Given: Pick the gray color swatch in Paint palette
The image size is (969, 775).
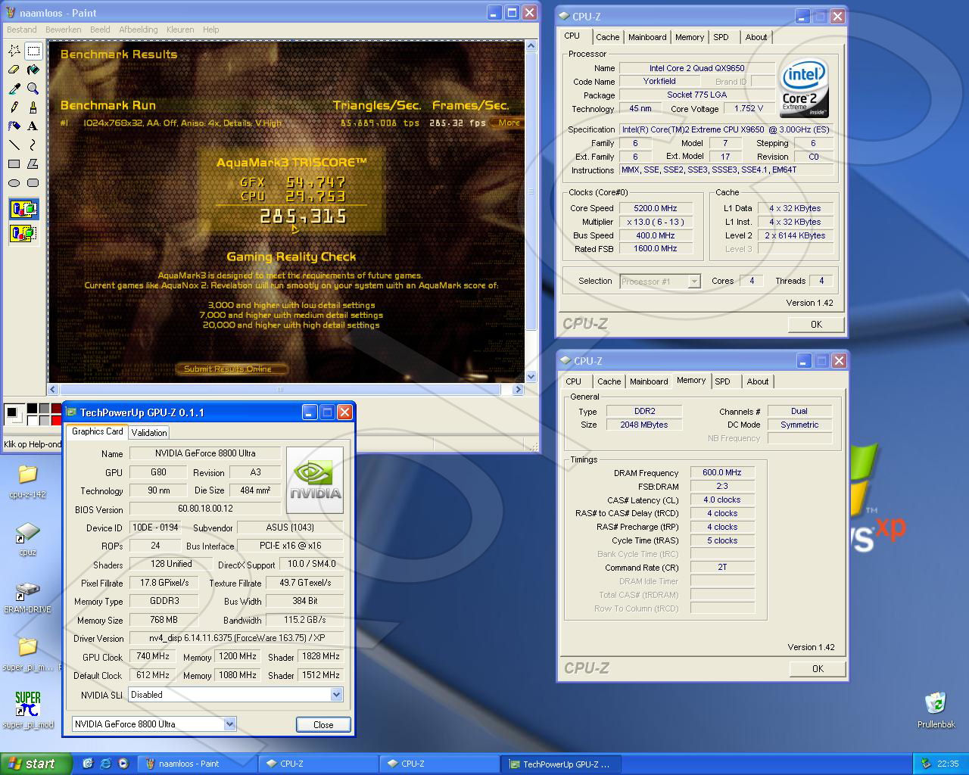Looking at the screenshot, I should [x=45, y=409].
